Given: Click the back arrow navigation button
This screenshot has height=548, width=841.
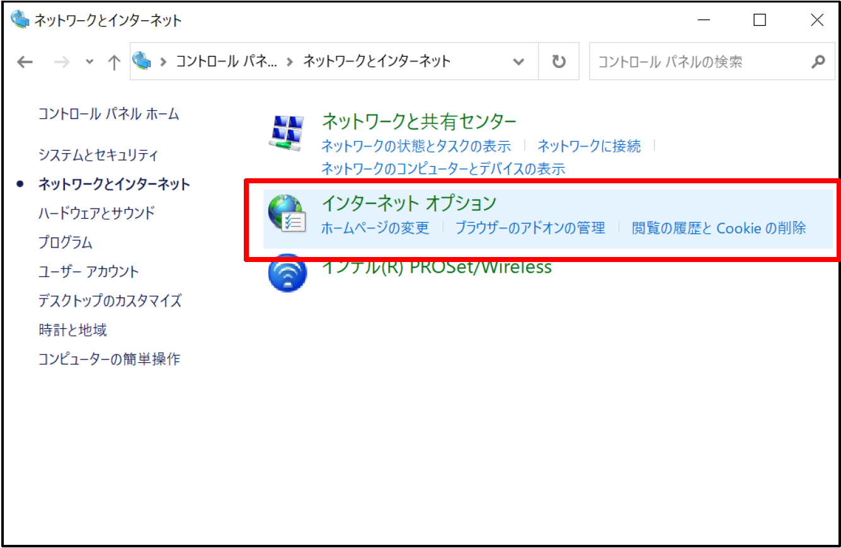Looking at the screenshot, I should point(25,62).
